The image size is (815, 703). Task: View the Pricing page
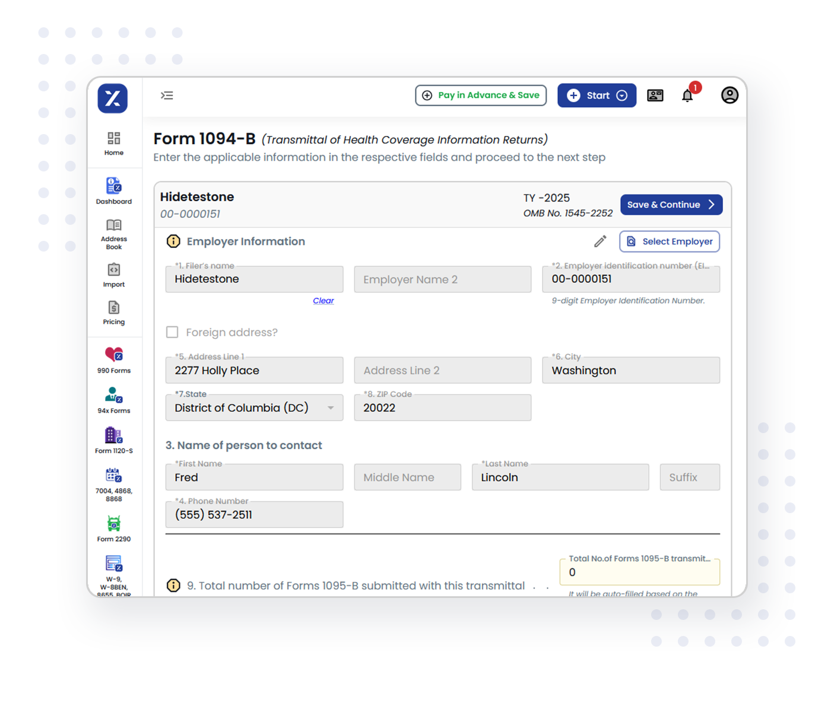113,313
